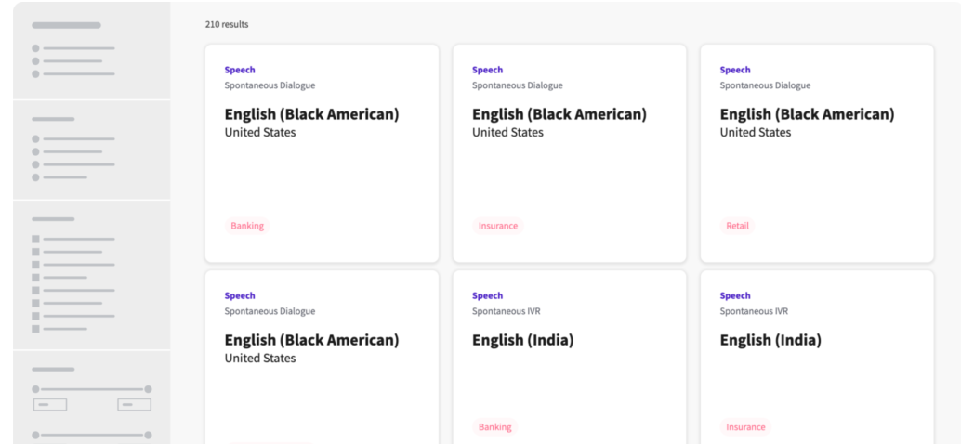Click the Insurance tag on the English (India) card
The image size is (961, 444).
point(745,427)
